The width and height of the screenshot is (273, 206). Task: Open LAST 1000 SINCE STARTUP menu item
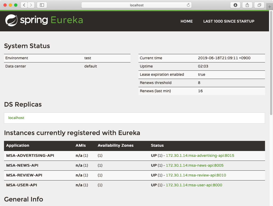229,21
